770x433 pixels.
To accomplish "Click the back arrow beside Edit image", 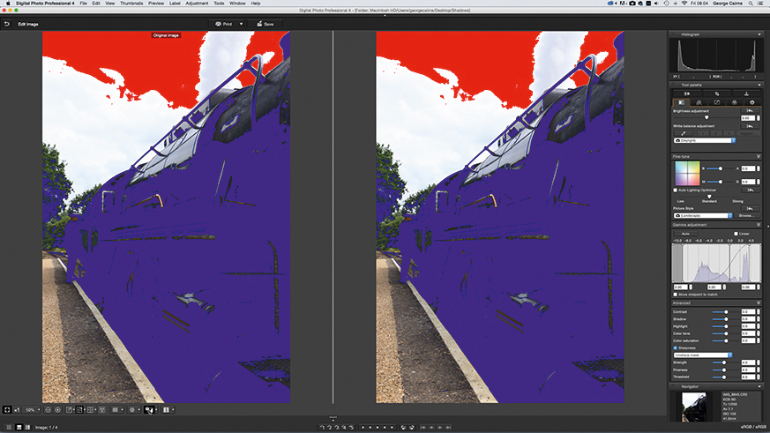I will (x=7, y=24).
